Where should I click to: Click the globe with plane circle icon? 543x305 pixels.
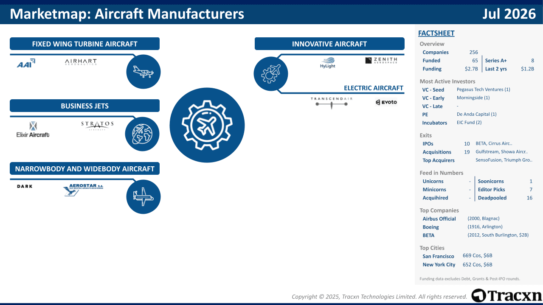[x=142, y=134]
